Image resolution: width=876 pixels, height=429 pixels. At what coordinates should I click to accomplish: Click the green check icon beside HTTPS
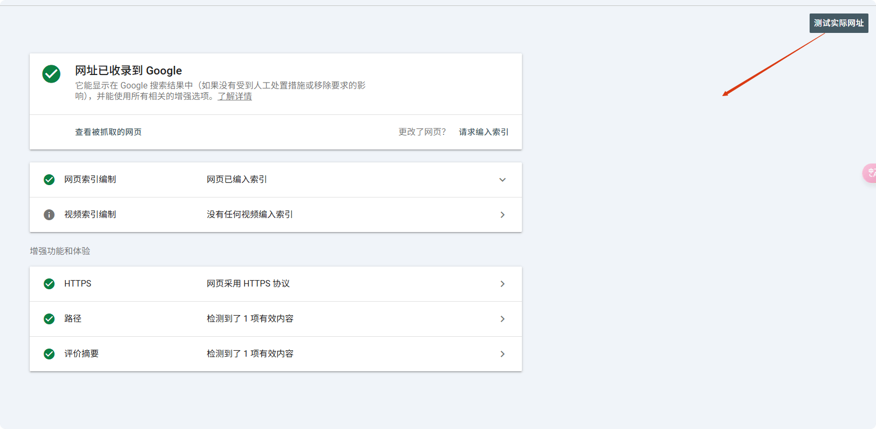pos(49,284)
